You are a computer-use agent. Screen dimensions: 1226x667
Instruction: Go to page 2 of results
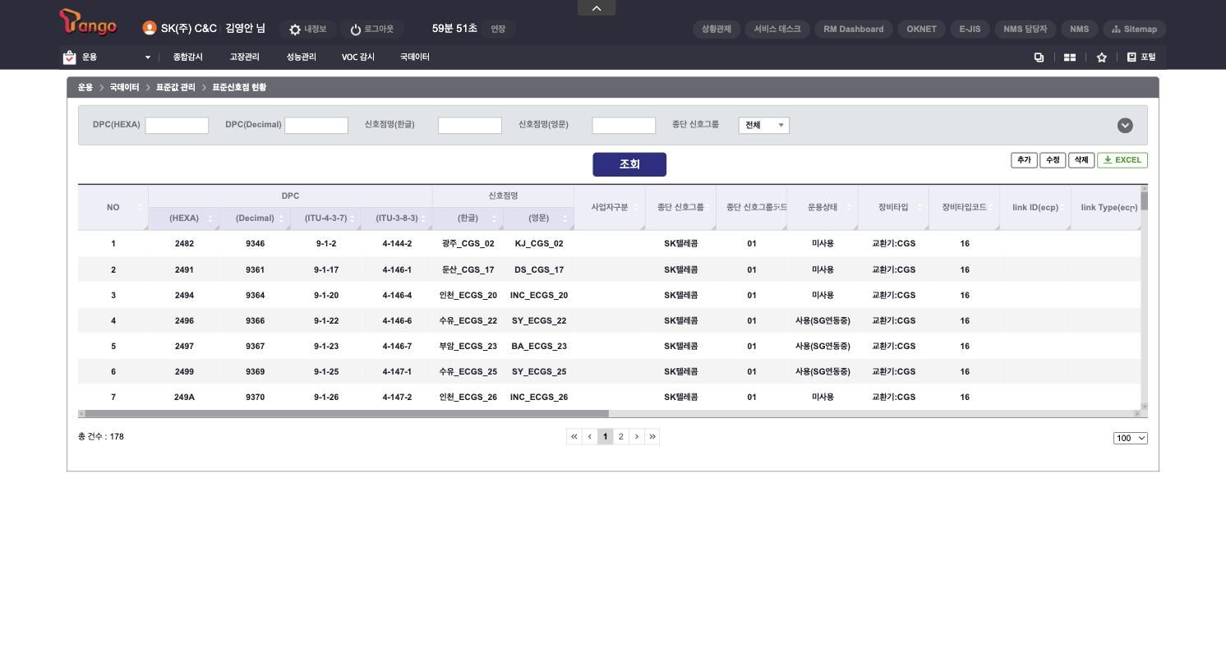[621, 437]
